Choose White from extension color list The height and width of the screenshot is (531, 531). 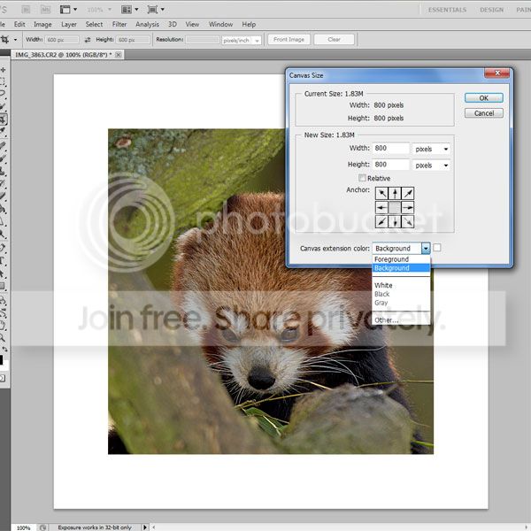(384, 285)
